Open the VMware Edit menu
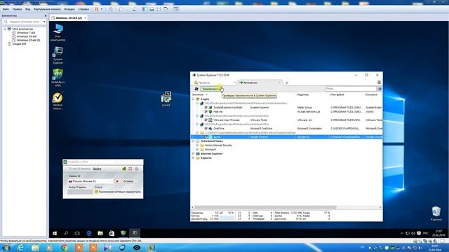The width and height of the screenshot is (449, 252). click(x=17, y=9)
